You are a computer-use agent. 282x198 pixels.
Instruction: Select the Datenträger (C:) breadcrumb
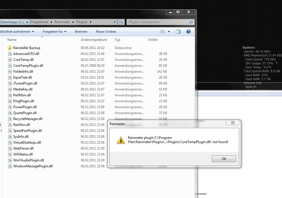tap(12, 22)
